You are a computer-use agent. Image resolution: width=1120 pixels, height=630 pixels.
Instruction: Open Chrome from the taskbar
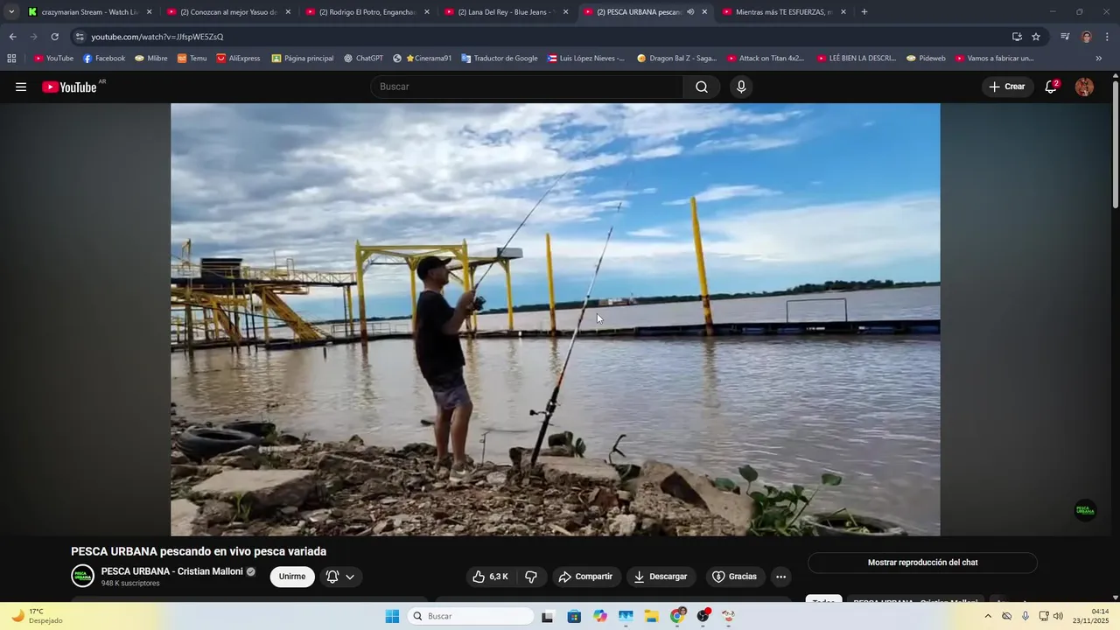click(x=678, y=616)
